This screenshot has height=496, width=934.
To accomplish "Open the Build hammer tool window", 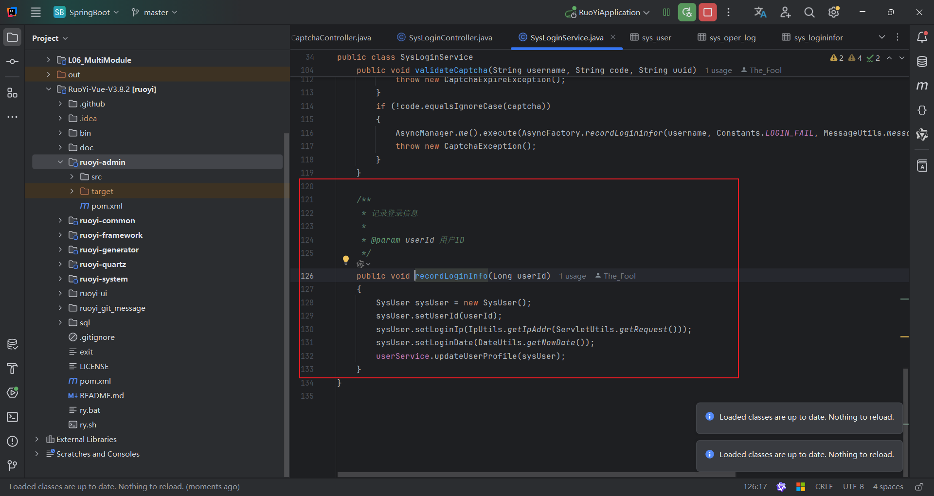I will (x=13, y=369).
